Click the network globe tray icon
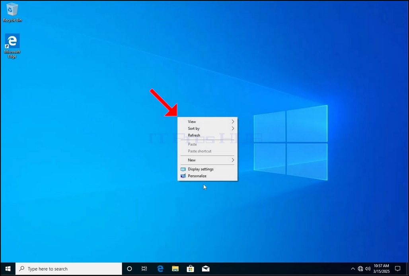409x276 pixels. coord(360,269)
